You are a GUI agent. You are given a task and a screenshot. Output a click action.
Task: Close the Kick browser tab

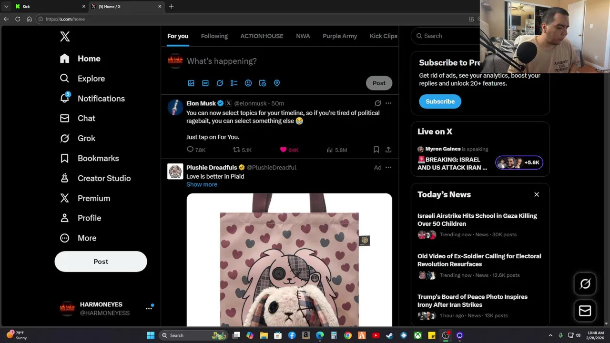tap(84, 6)
